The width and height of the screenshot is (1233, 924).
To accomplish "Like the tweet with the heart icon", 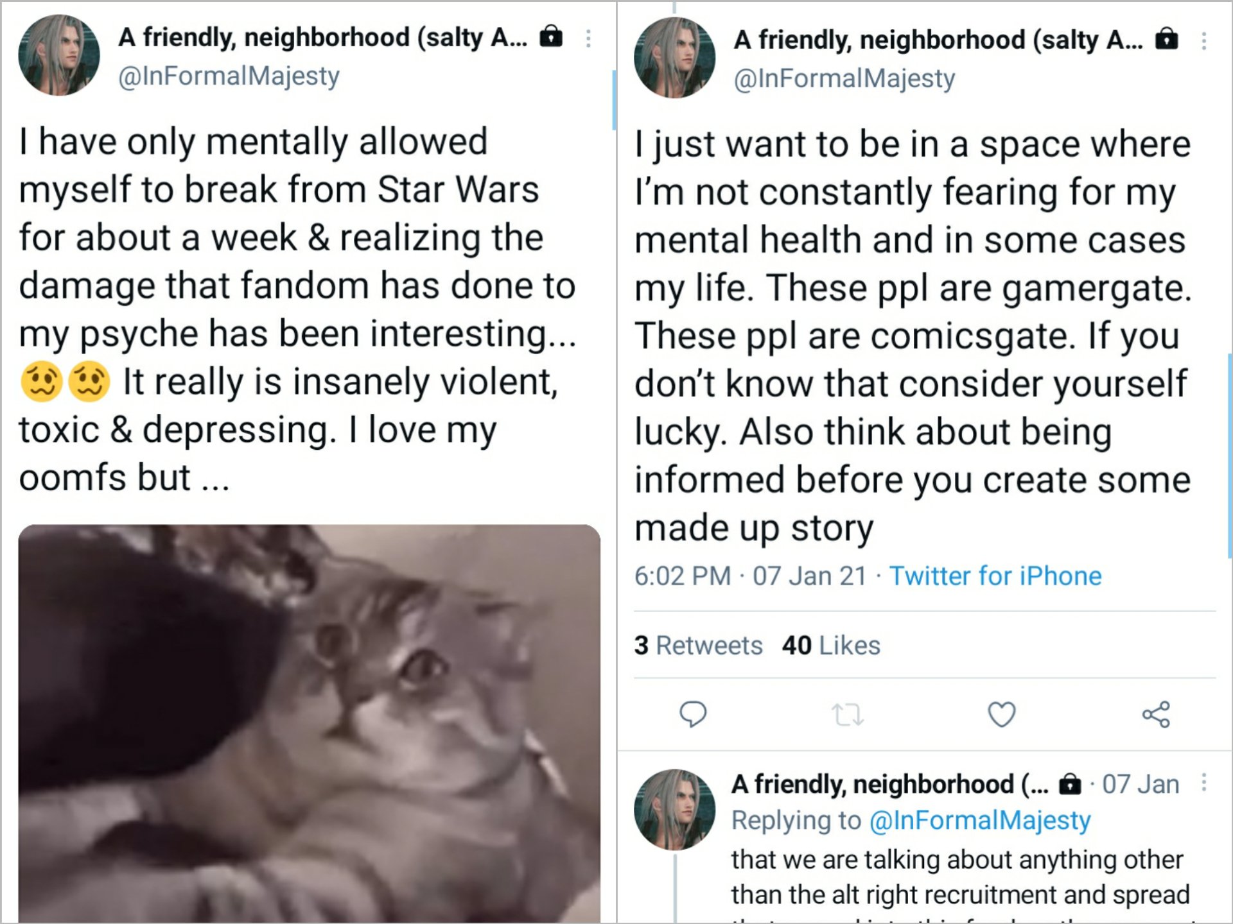I will click(1001, 714).
